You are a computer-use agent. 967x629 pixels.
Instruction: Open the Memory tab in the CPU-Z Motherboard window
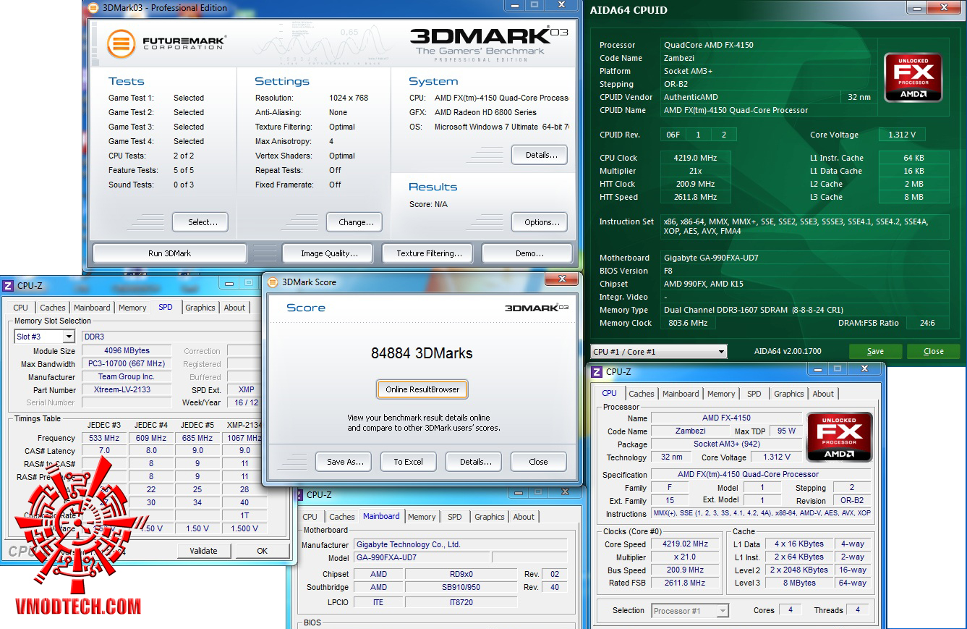(422, 517)
